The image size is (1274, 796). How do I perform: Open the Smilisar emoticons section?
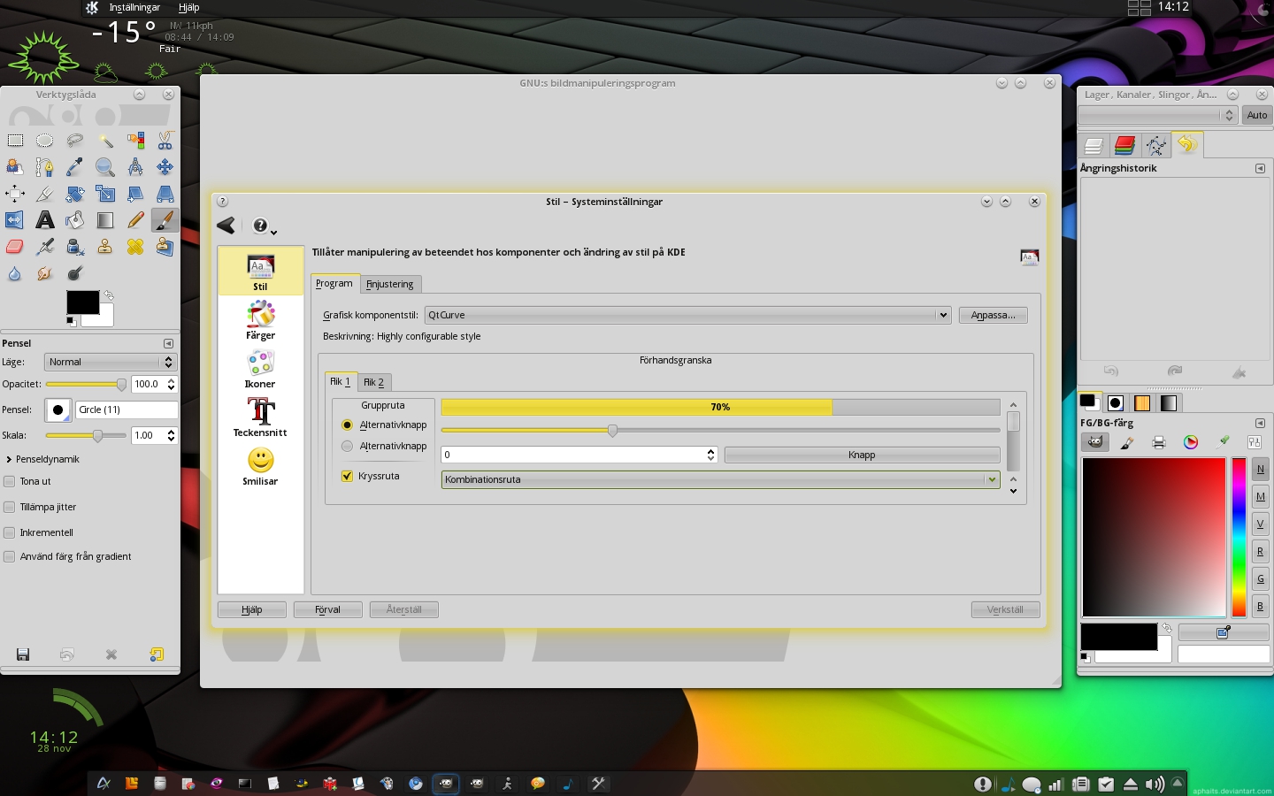[x=260, y=465]
